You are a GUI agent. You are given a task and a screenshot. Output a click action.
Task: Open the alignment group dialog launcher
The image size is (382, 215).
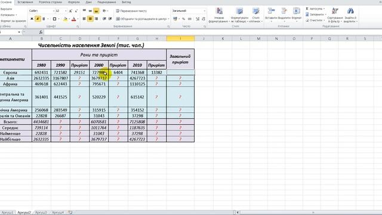(168, 26)
